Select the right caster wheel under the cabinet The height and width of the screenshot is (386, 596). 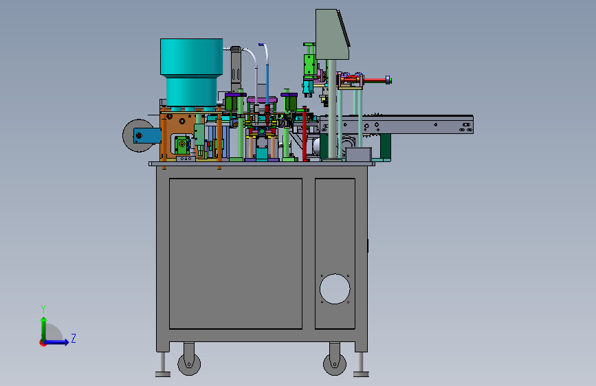click(335, 363)
